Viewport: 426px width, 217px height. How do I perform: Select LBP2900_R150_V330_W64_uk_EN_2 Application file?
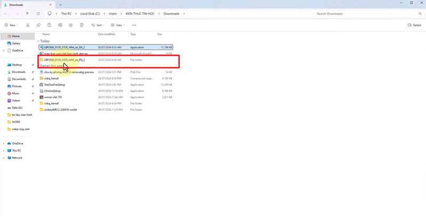[105, 47]
